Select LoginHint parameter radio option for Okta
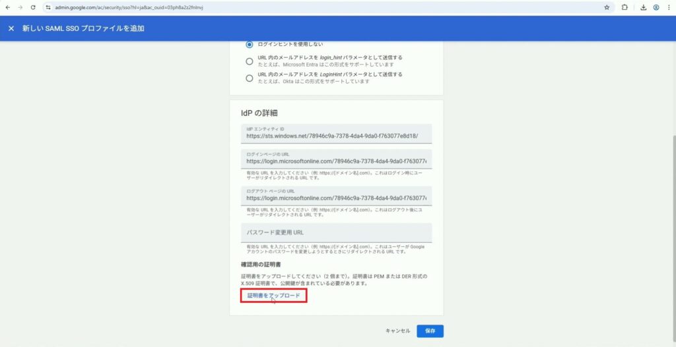This screenshot has height=347, width=676. [x=249, y=78]
